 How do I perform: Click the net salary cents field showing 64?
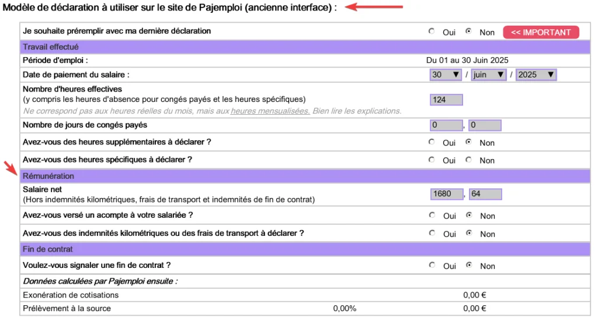pos(485,194)
